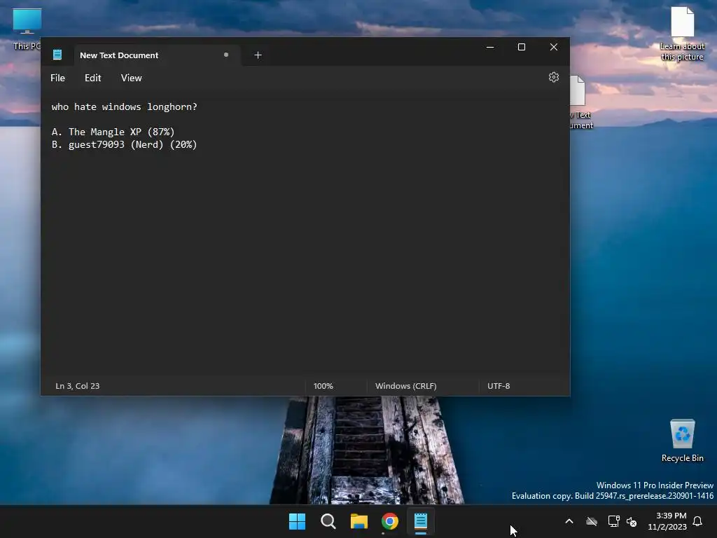The height and width of the screenshot is (538, 717).
Task: Click the UTF-8 encoding status entry
Action: tap(499, 386)
